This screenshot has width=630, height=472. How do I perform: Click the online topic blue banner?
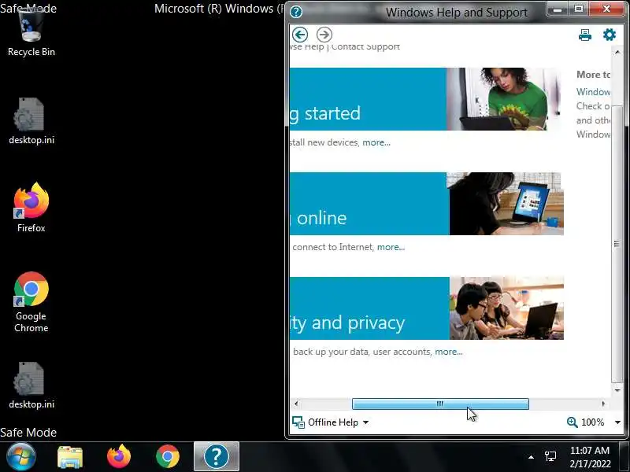[369, 204]
